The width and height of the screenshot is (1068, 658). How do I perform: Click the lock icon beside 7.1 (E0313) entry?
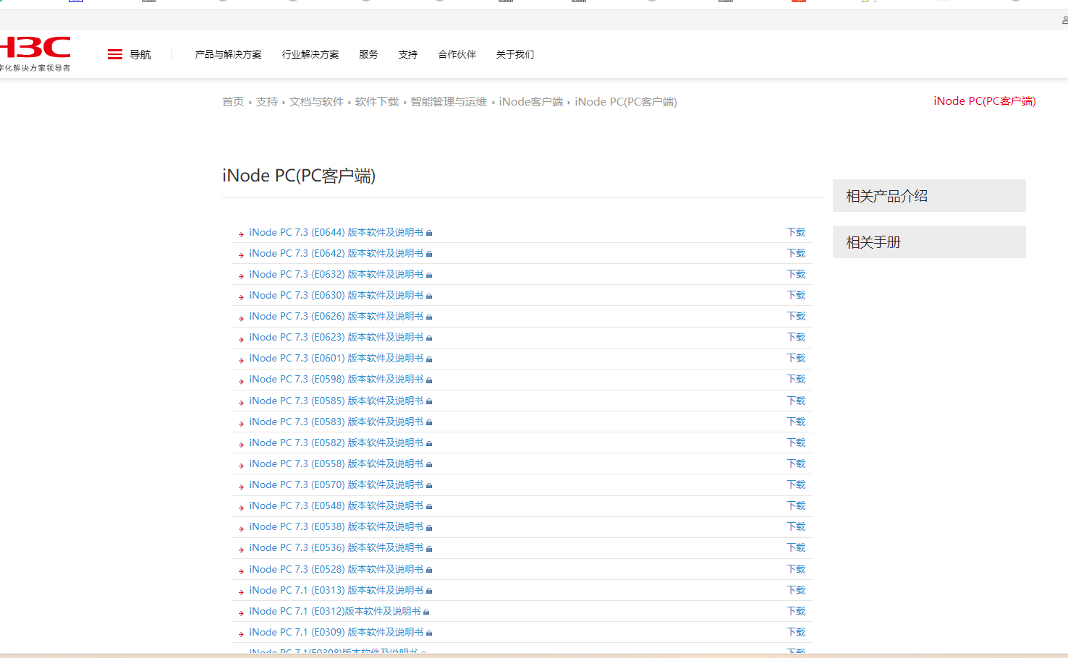tap(429, 591)
